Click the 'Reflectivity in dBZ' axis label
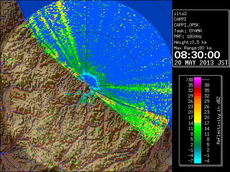Screen dimensions: 230x172 point(218,120)
